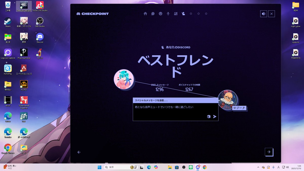Viewport: 304px width, 171px height.
Task: Select the エーペックスレジェンズ desktop shortcut
Action: (24, 70)
